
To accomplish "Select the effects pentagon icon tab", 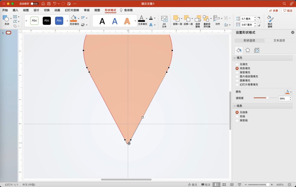I will 248,50.
